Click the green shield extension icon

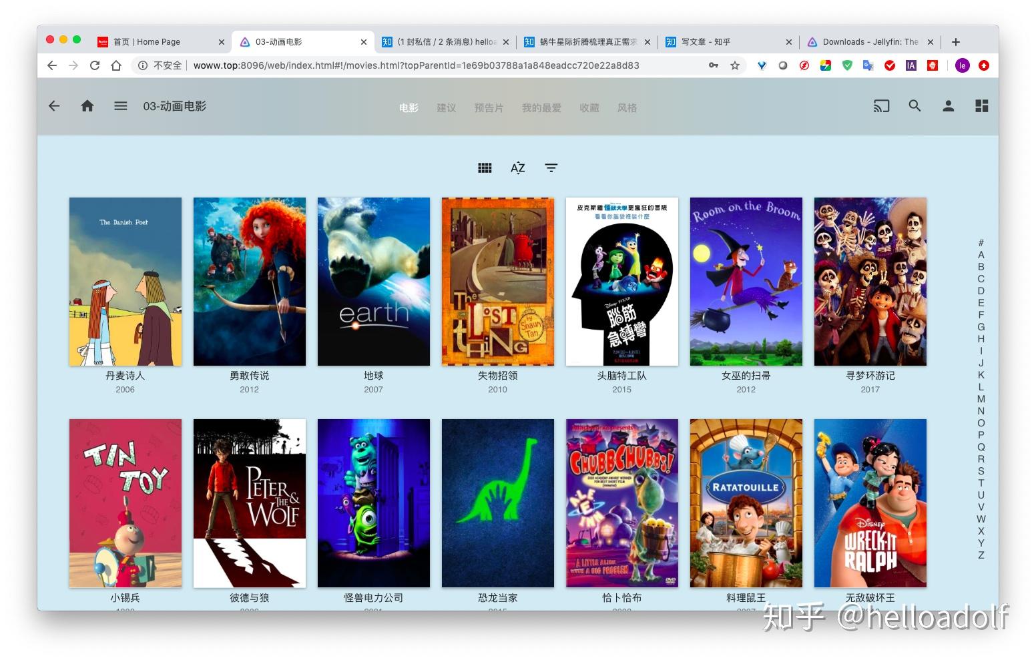tap(847, 65)
